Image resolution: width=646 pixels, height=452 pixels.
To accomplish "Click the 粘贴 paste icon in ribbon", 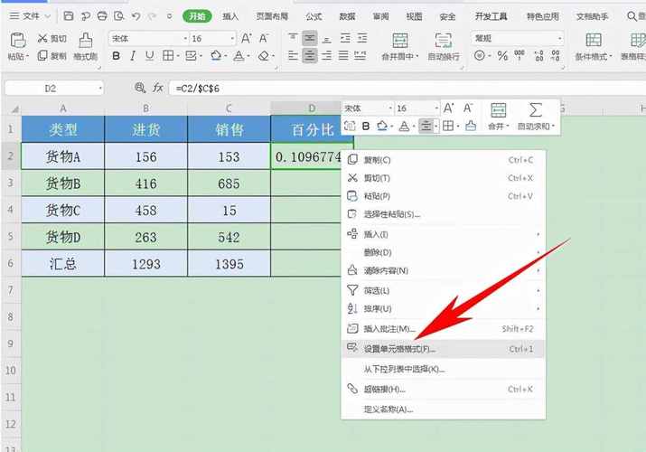I will click(x=18, y=41).
